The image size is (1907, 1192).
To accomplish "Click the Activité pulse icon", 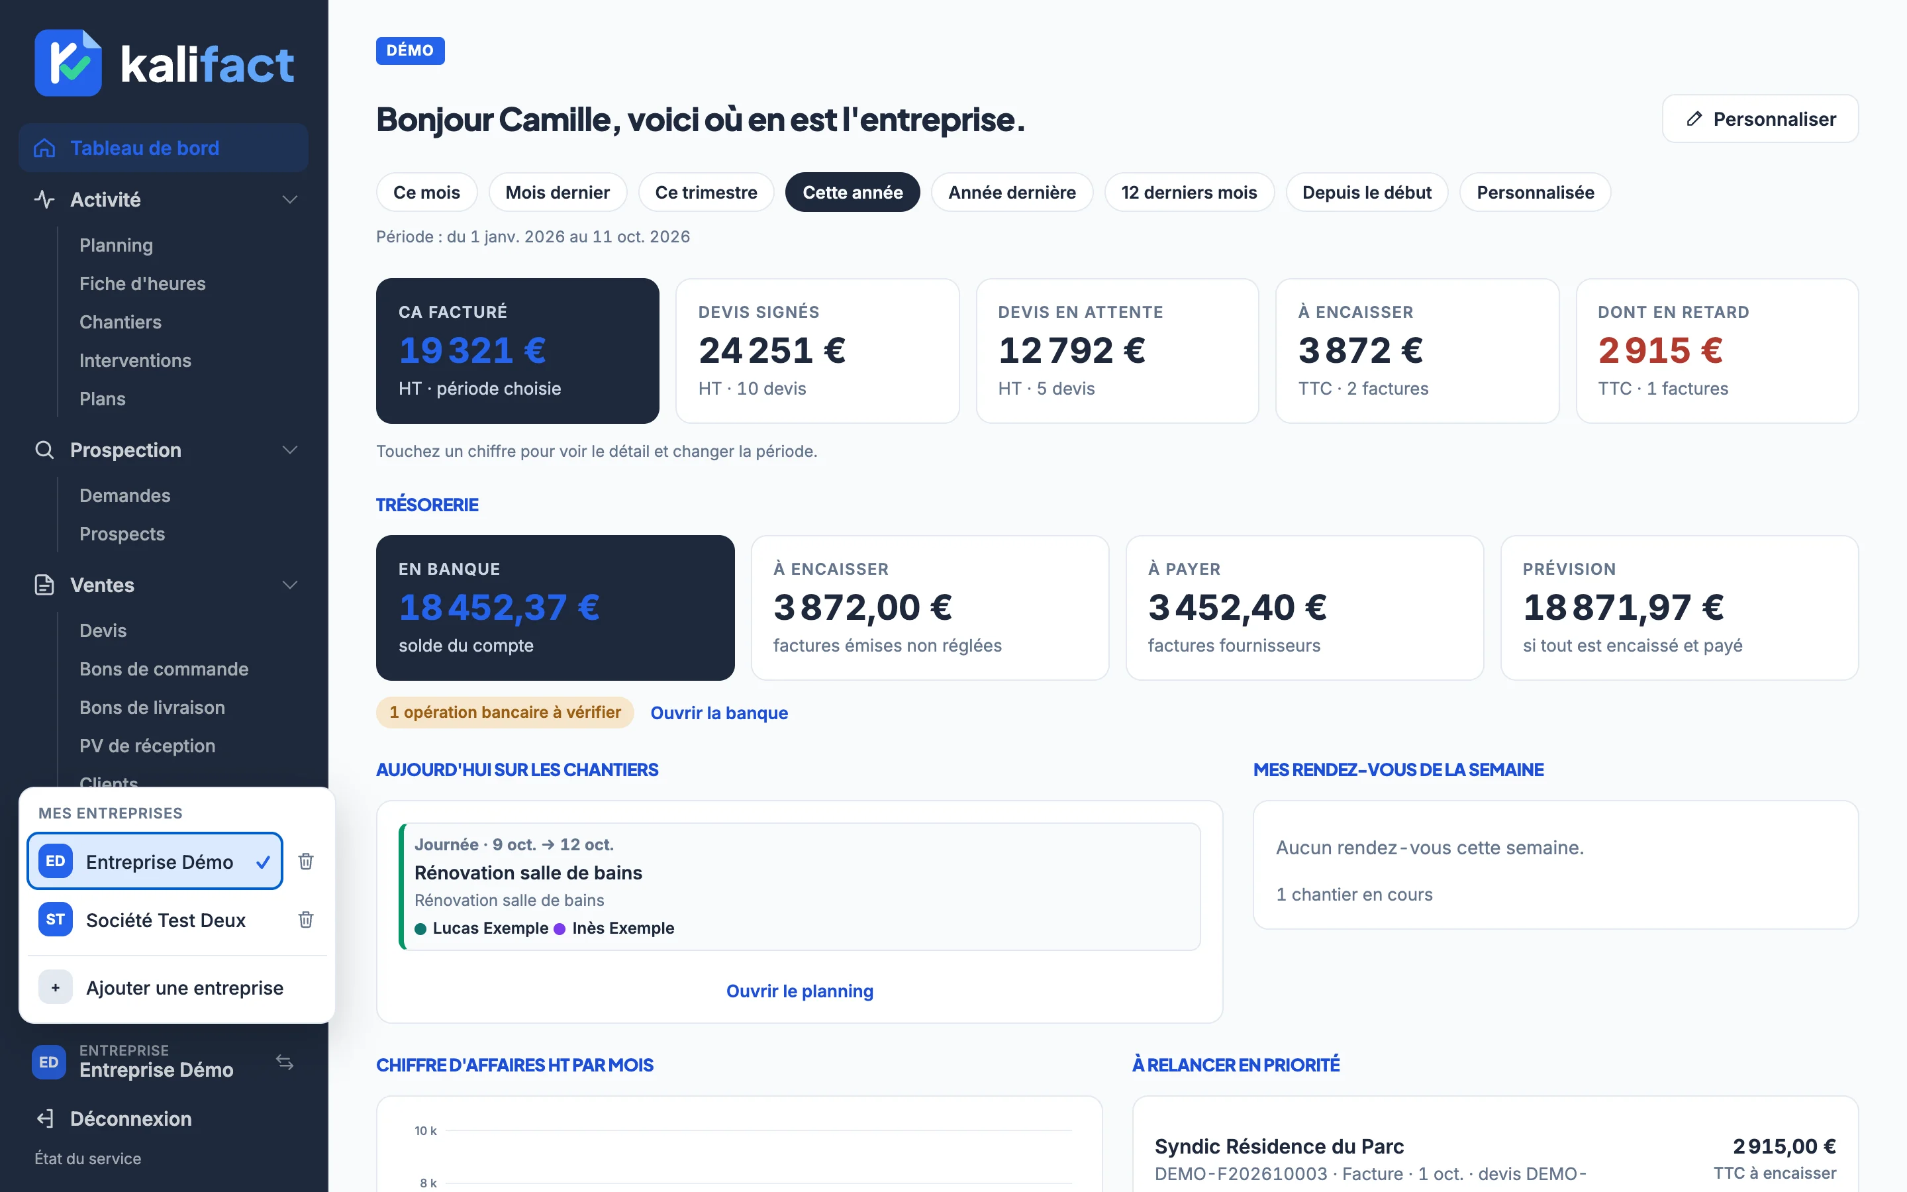I will tap(44, 199).
